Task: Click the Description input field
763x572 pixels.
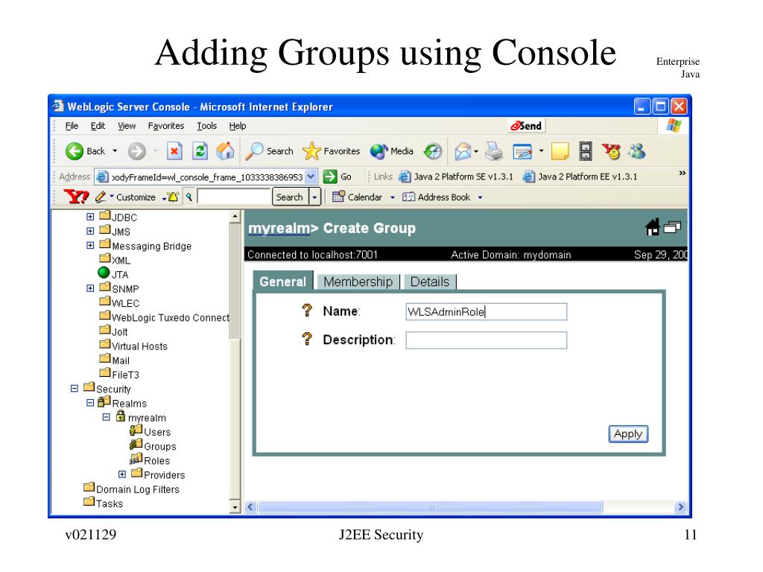Action: click(486, 340)
